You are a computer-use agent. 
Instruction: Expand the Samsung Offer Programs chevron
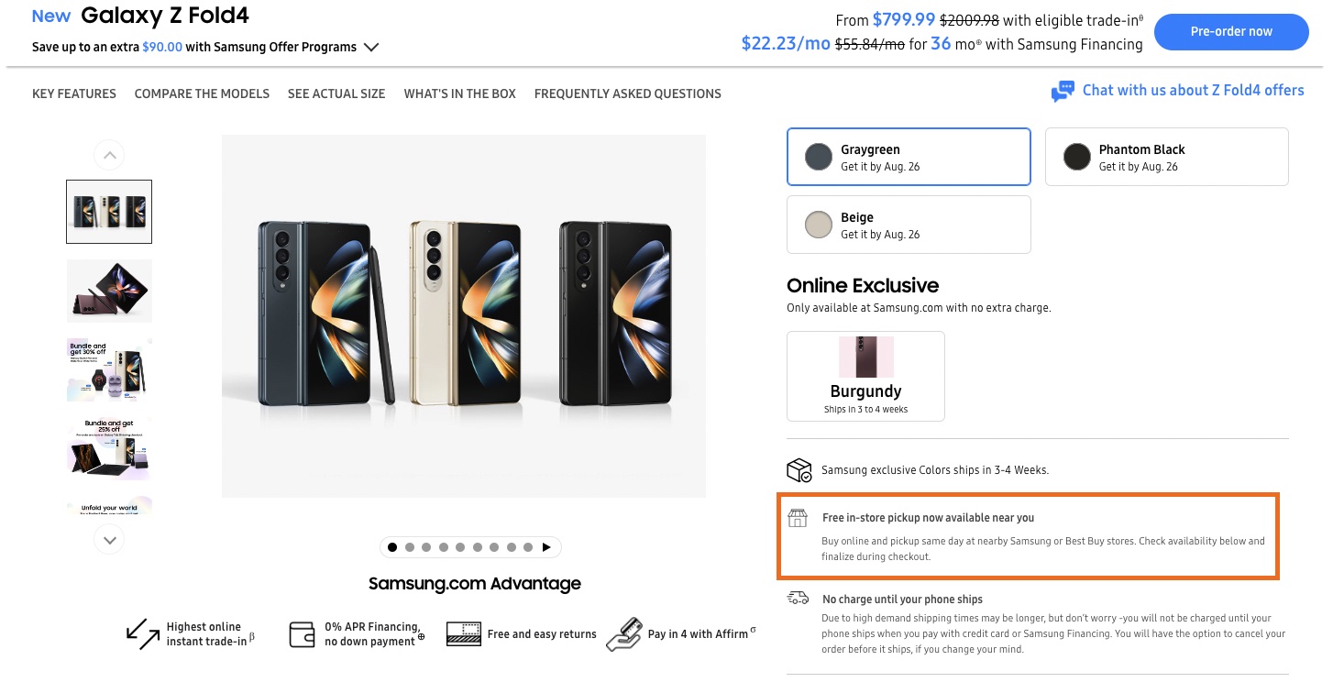tap(371, 48)
